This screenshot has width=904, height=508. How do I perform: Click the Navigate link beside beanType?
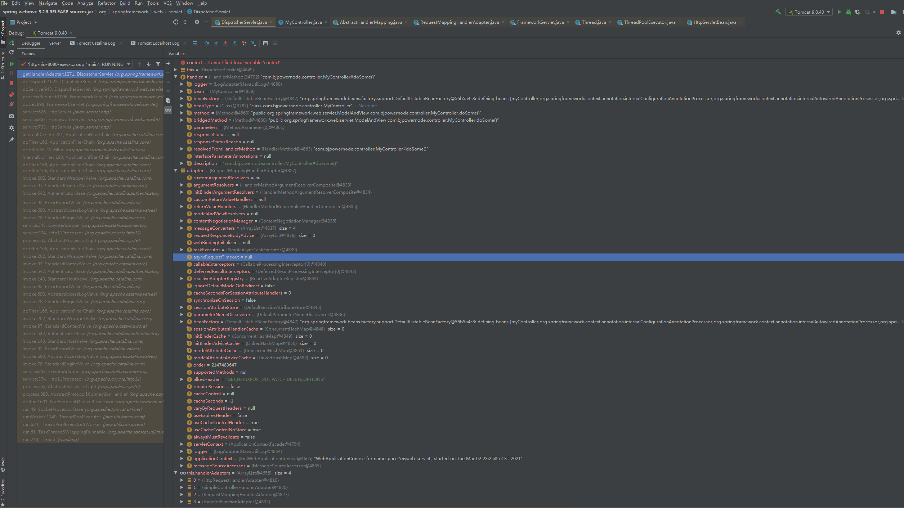tap(367, 105)
